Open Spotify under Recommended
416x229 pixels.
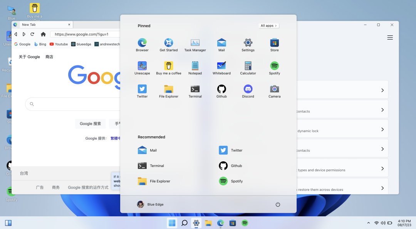(x=231, y=181)
